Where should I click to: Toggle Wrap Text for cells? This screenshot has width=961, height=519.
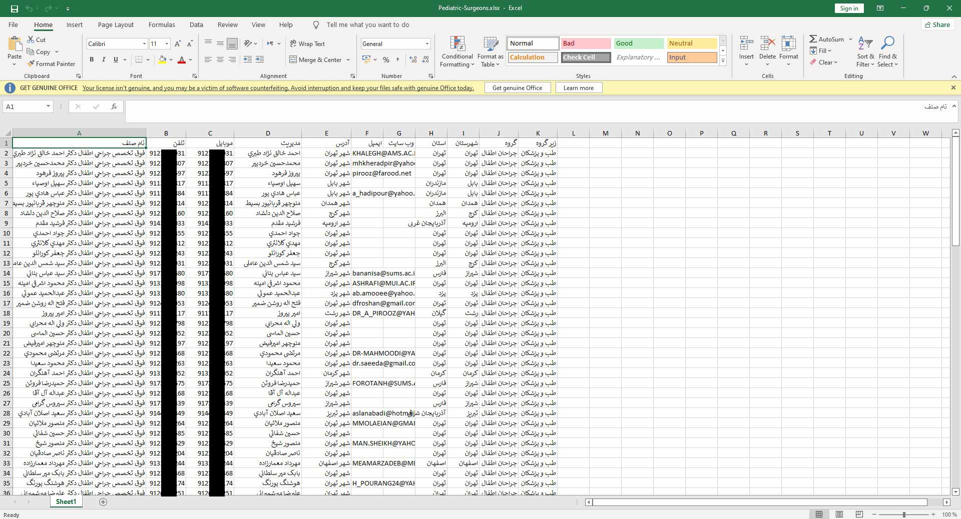point(307,44)
